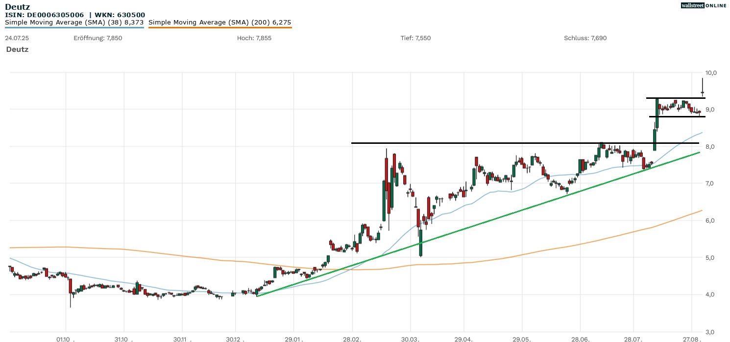Click the 28.02. date axis marker
Image resolution: width=730 pixels, height=342 pixels.
pyautogui.click(x=353, y=339)
